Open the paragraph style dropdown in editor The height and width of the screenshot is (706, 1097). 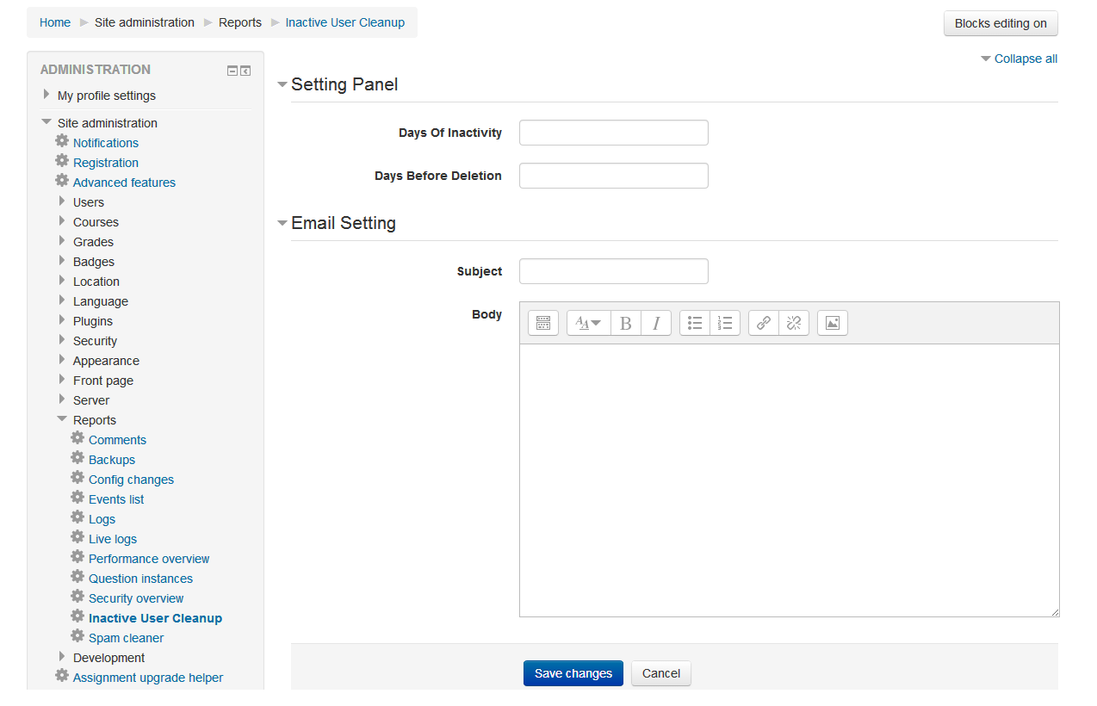click(x=588, y=323)
